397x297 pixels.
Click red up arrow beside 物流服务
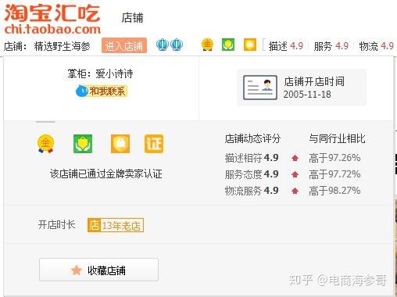(x=295, y=191)
